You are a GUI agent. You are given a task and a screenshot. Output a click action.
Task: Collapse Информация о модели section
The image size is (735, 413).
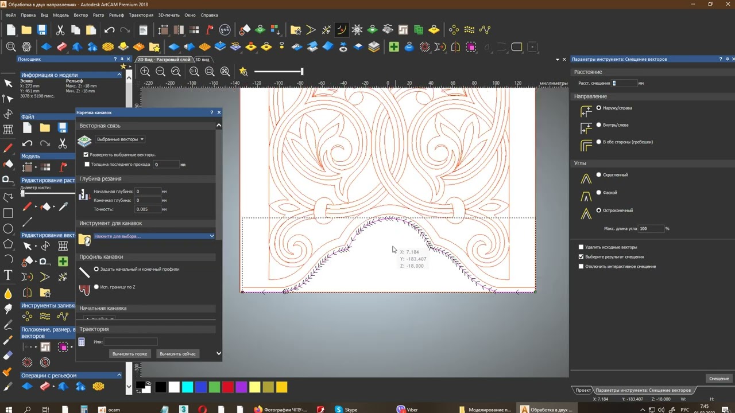point(119,75)
